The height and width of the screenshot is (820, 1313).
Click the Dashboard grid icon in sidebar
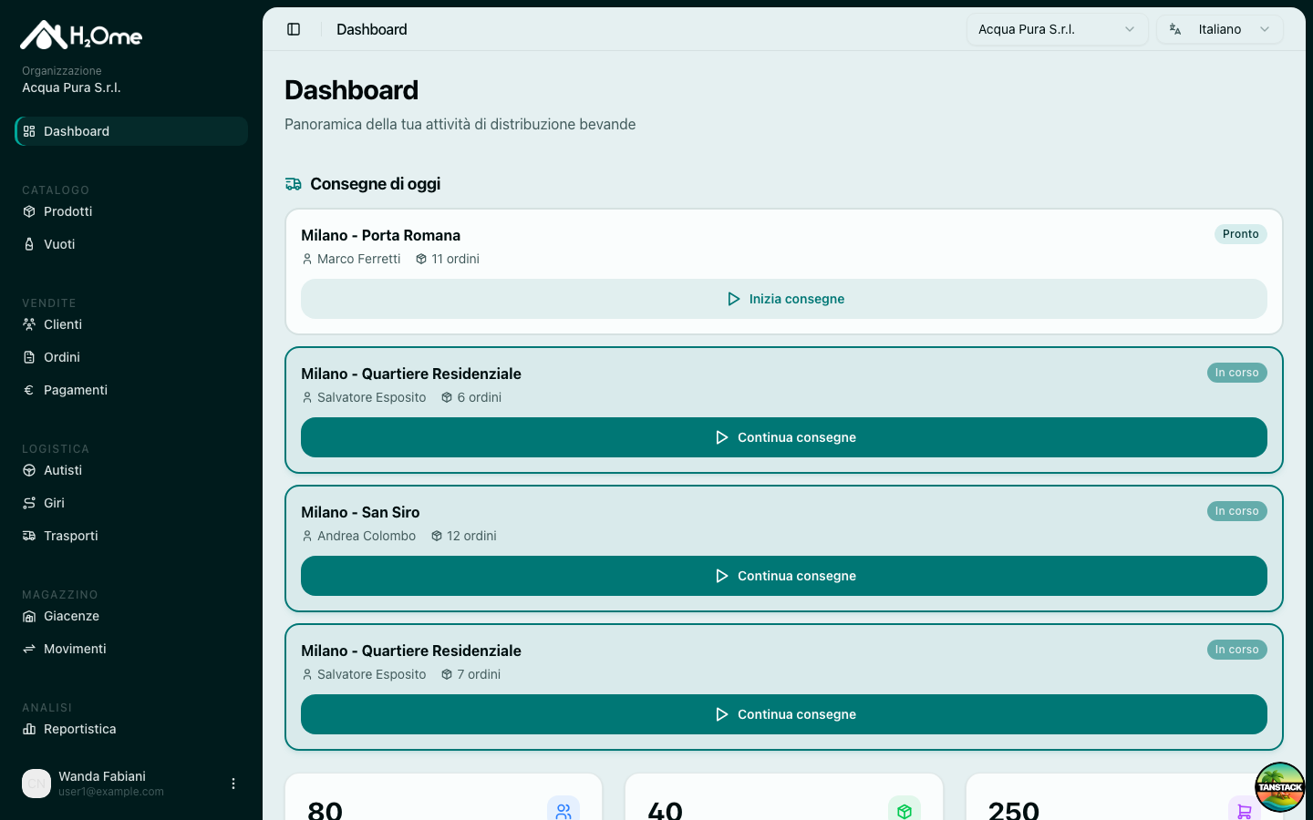29,131
